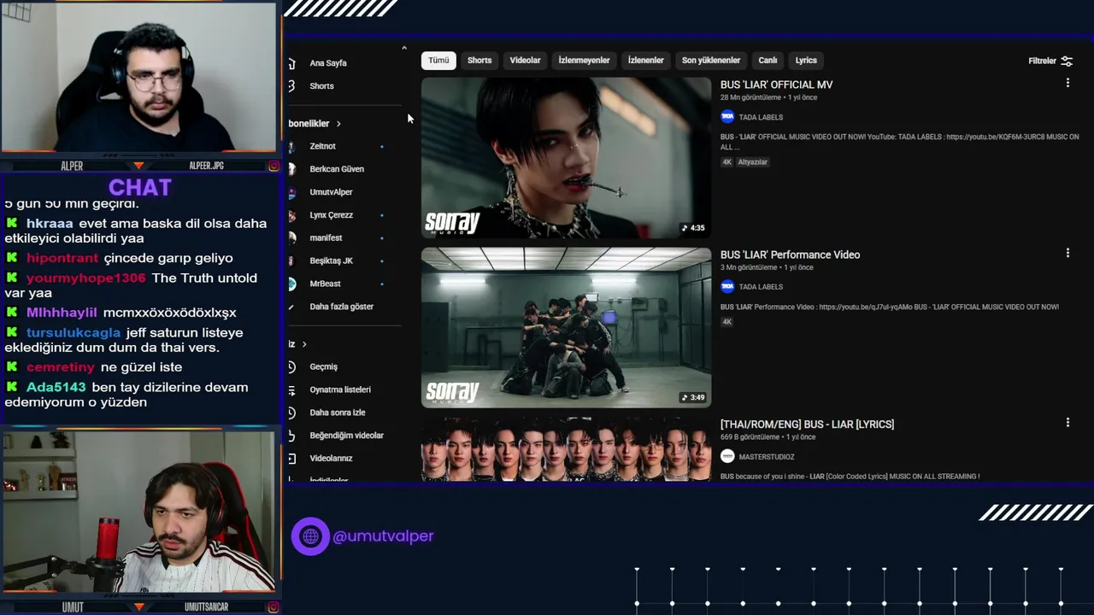Open MASTERSTUDIOZ channel name link

[x=767, y=457]
